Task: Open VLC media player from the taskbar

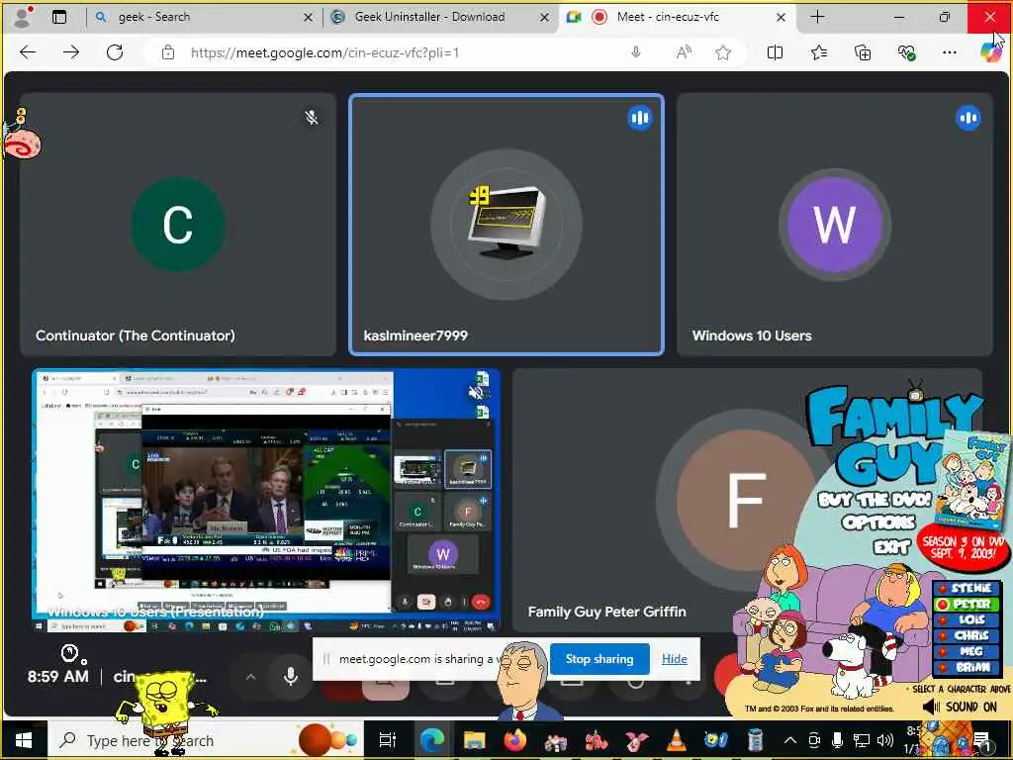Action: pyautogui.click(x=677, y=740)
